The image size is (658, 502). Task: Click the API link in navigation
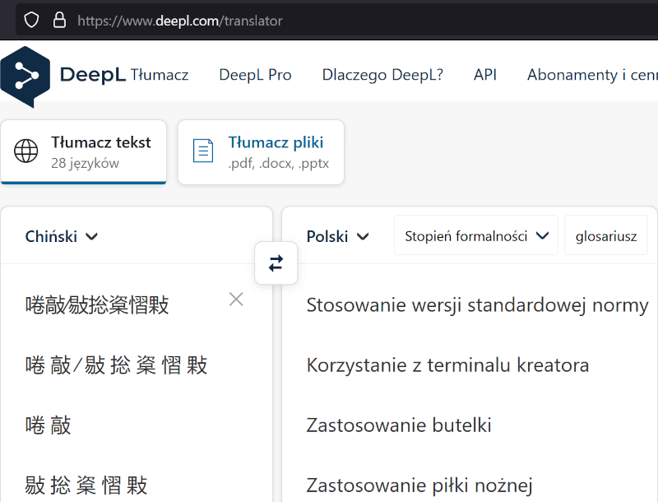pos(484,75)
